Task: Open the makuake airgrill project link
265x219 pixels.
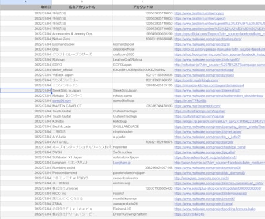Action: point(204,142)
